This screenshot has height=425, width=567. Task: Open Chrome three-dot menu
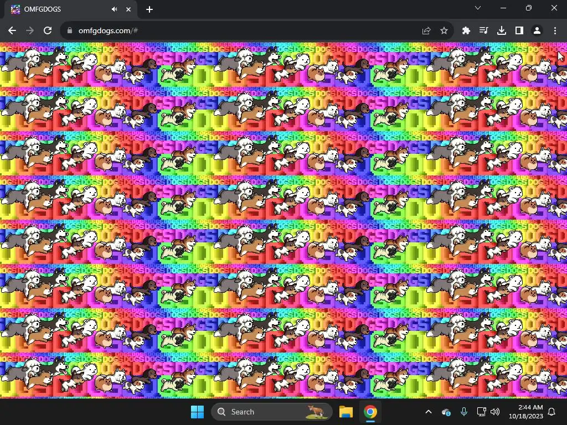click(x=555, y=31)
